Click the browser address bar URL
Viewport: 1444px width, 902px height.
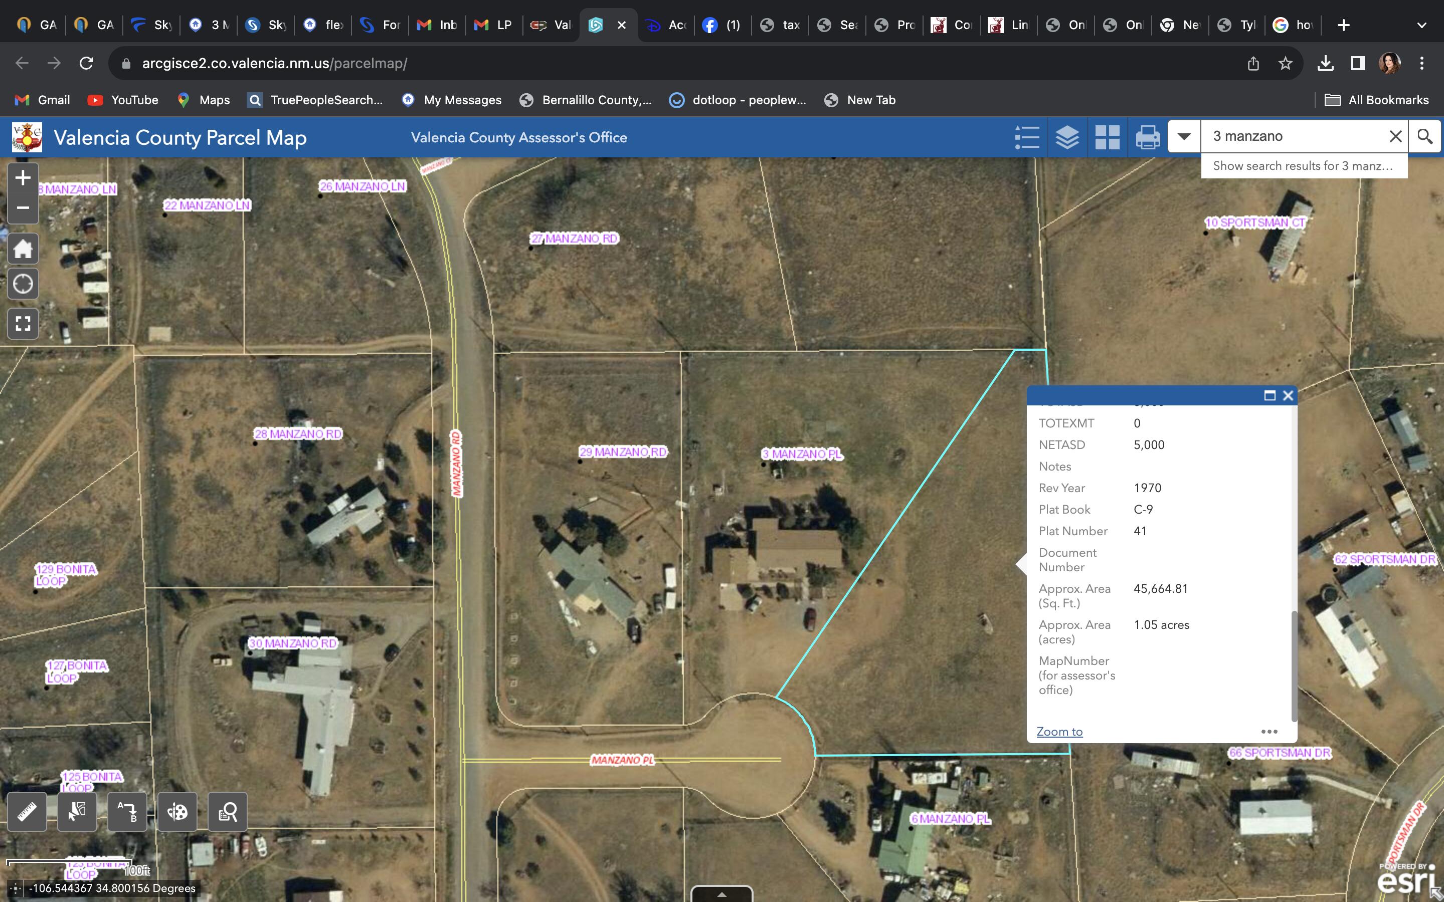click(x=274, y=63)
